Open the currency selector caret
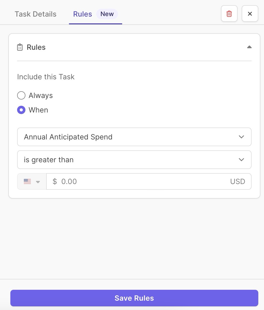Viewport: 264px width, 310px height. (x=38, y=182)
